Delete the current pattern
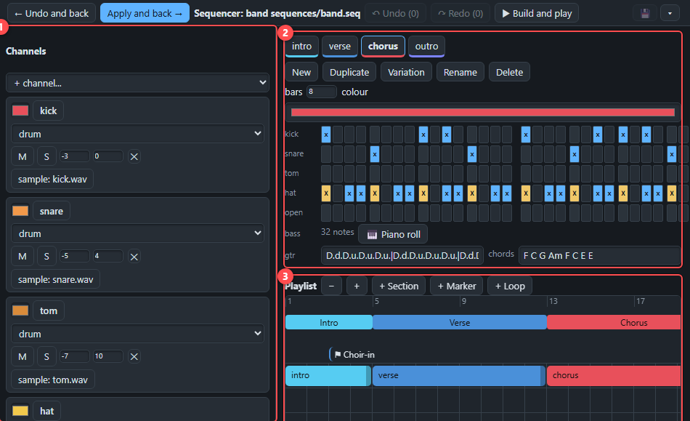Screen dimensions: 690x421 click(510, 72)
